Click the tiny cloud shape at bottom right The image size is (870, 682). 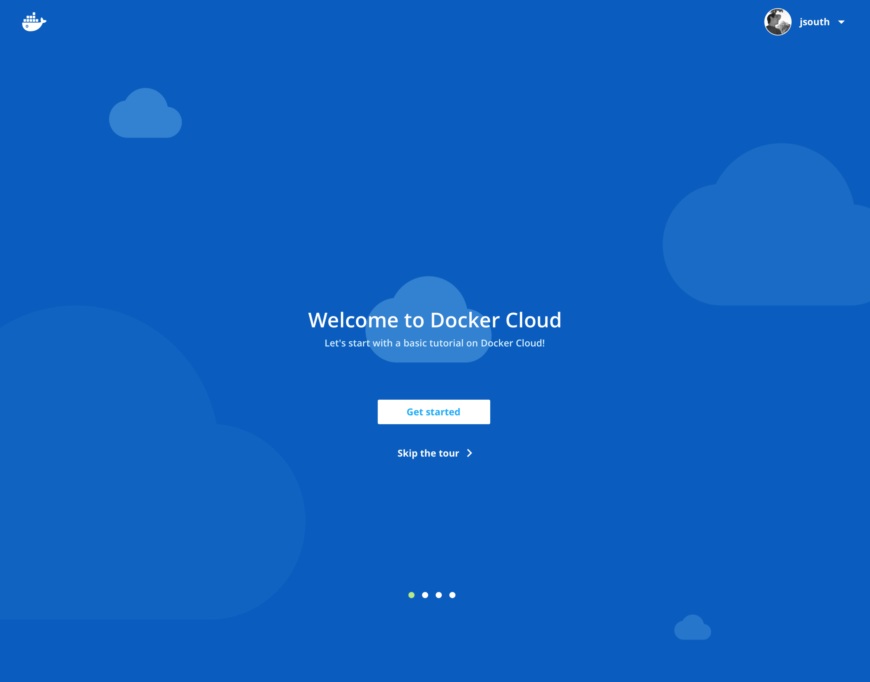pyautogui.click(x=693, y=629)
